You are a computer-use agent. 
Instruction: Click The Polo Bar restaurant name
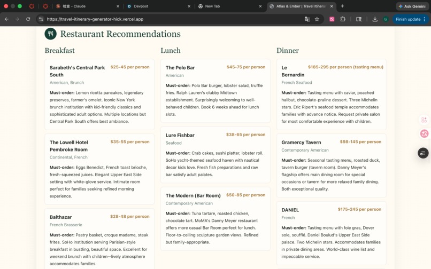click(x=180, y=68)
